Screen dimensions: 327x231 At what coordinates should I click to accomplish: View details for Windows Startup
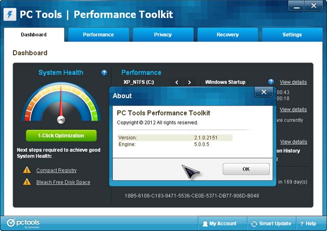[293, 82]
